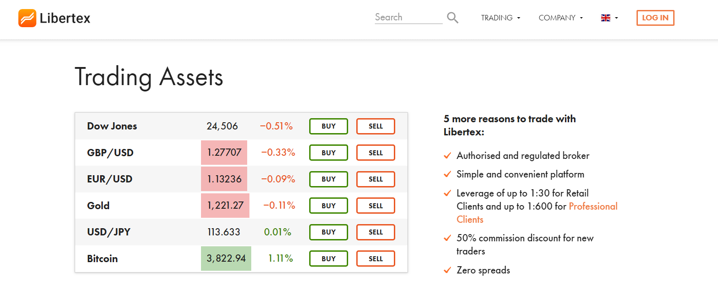Click the magnifying glass search icon
Viewport: 718px width, 297px height.
[453, 18]
